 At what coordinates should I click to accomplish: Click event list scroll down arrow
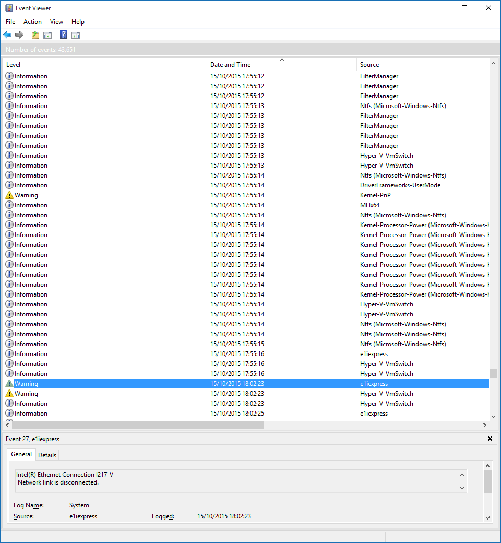click(x=493, y=417)
